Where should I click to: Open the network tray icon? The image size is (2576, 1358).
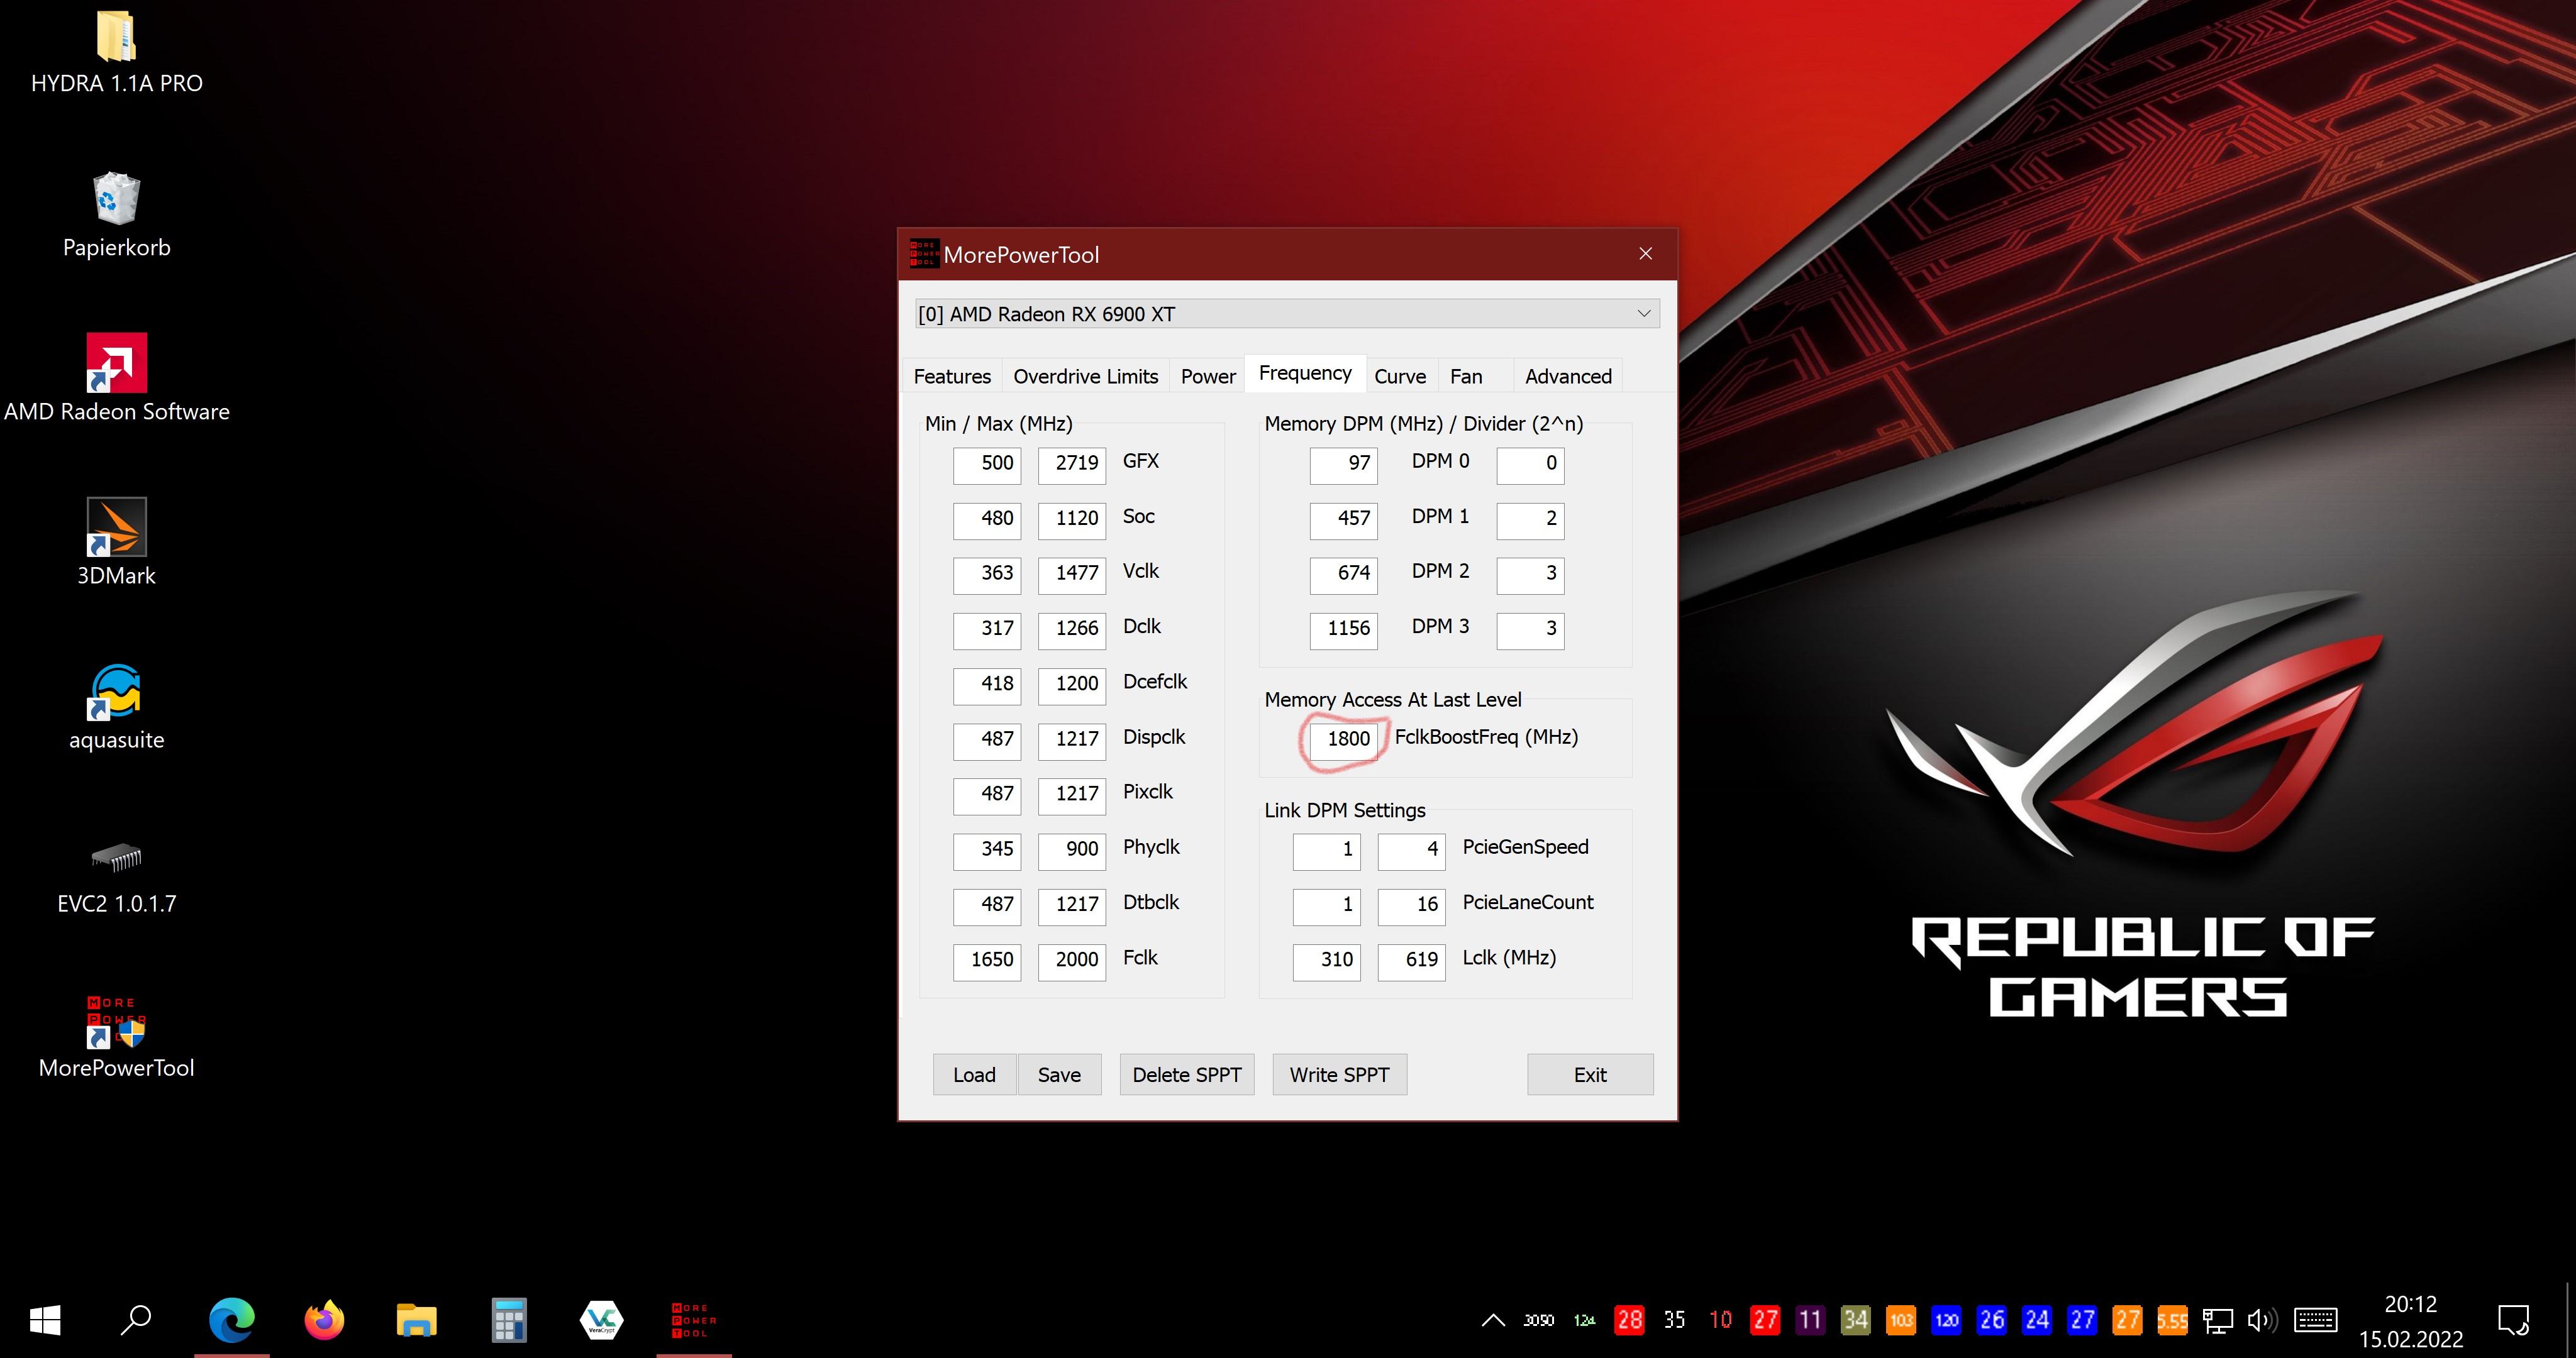tap(2218, 1320)
